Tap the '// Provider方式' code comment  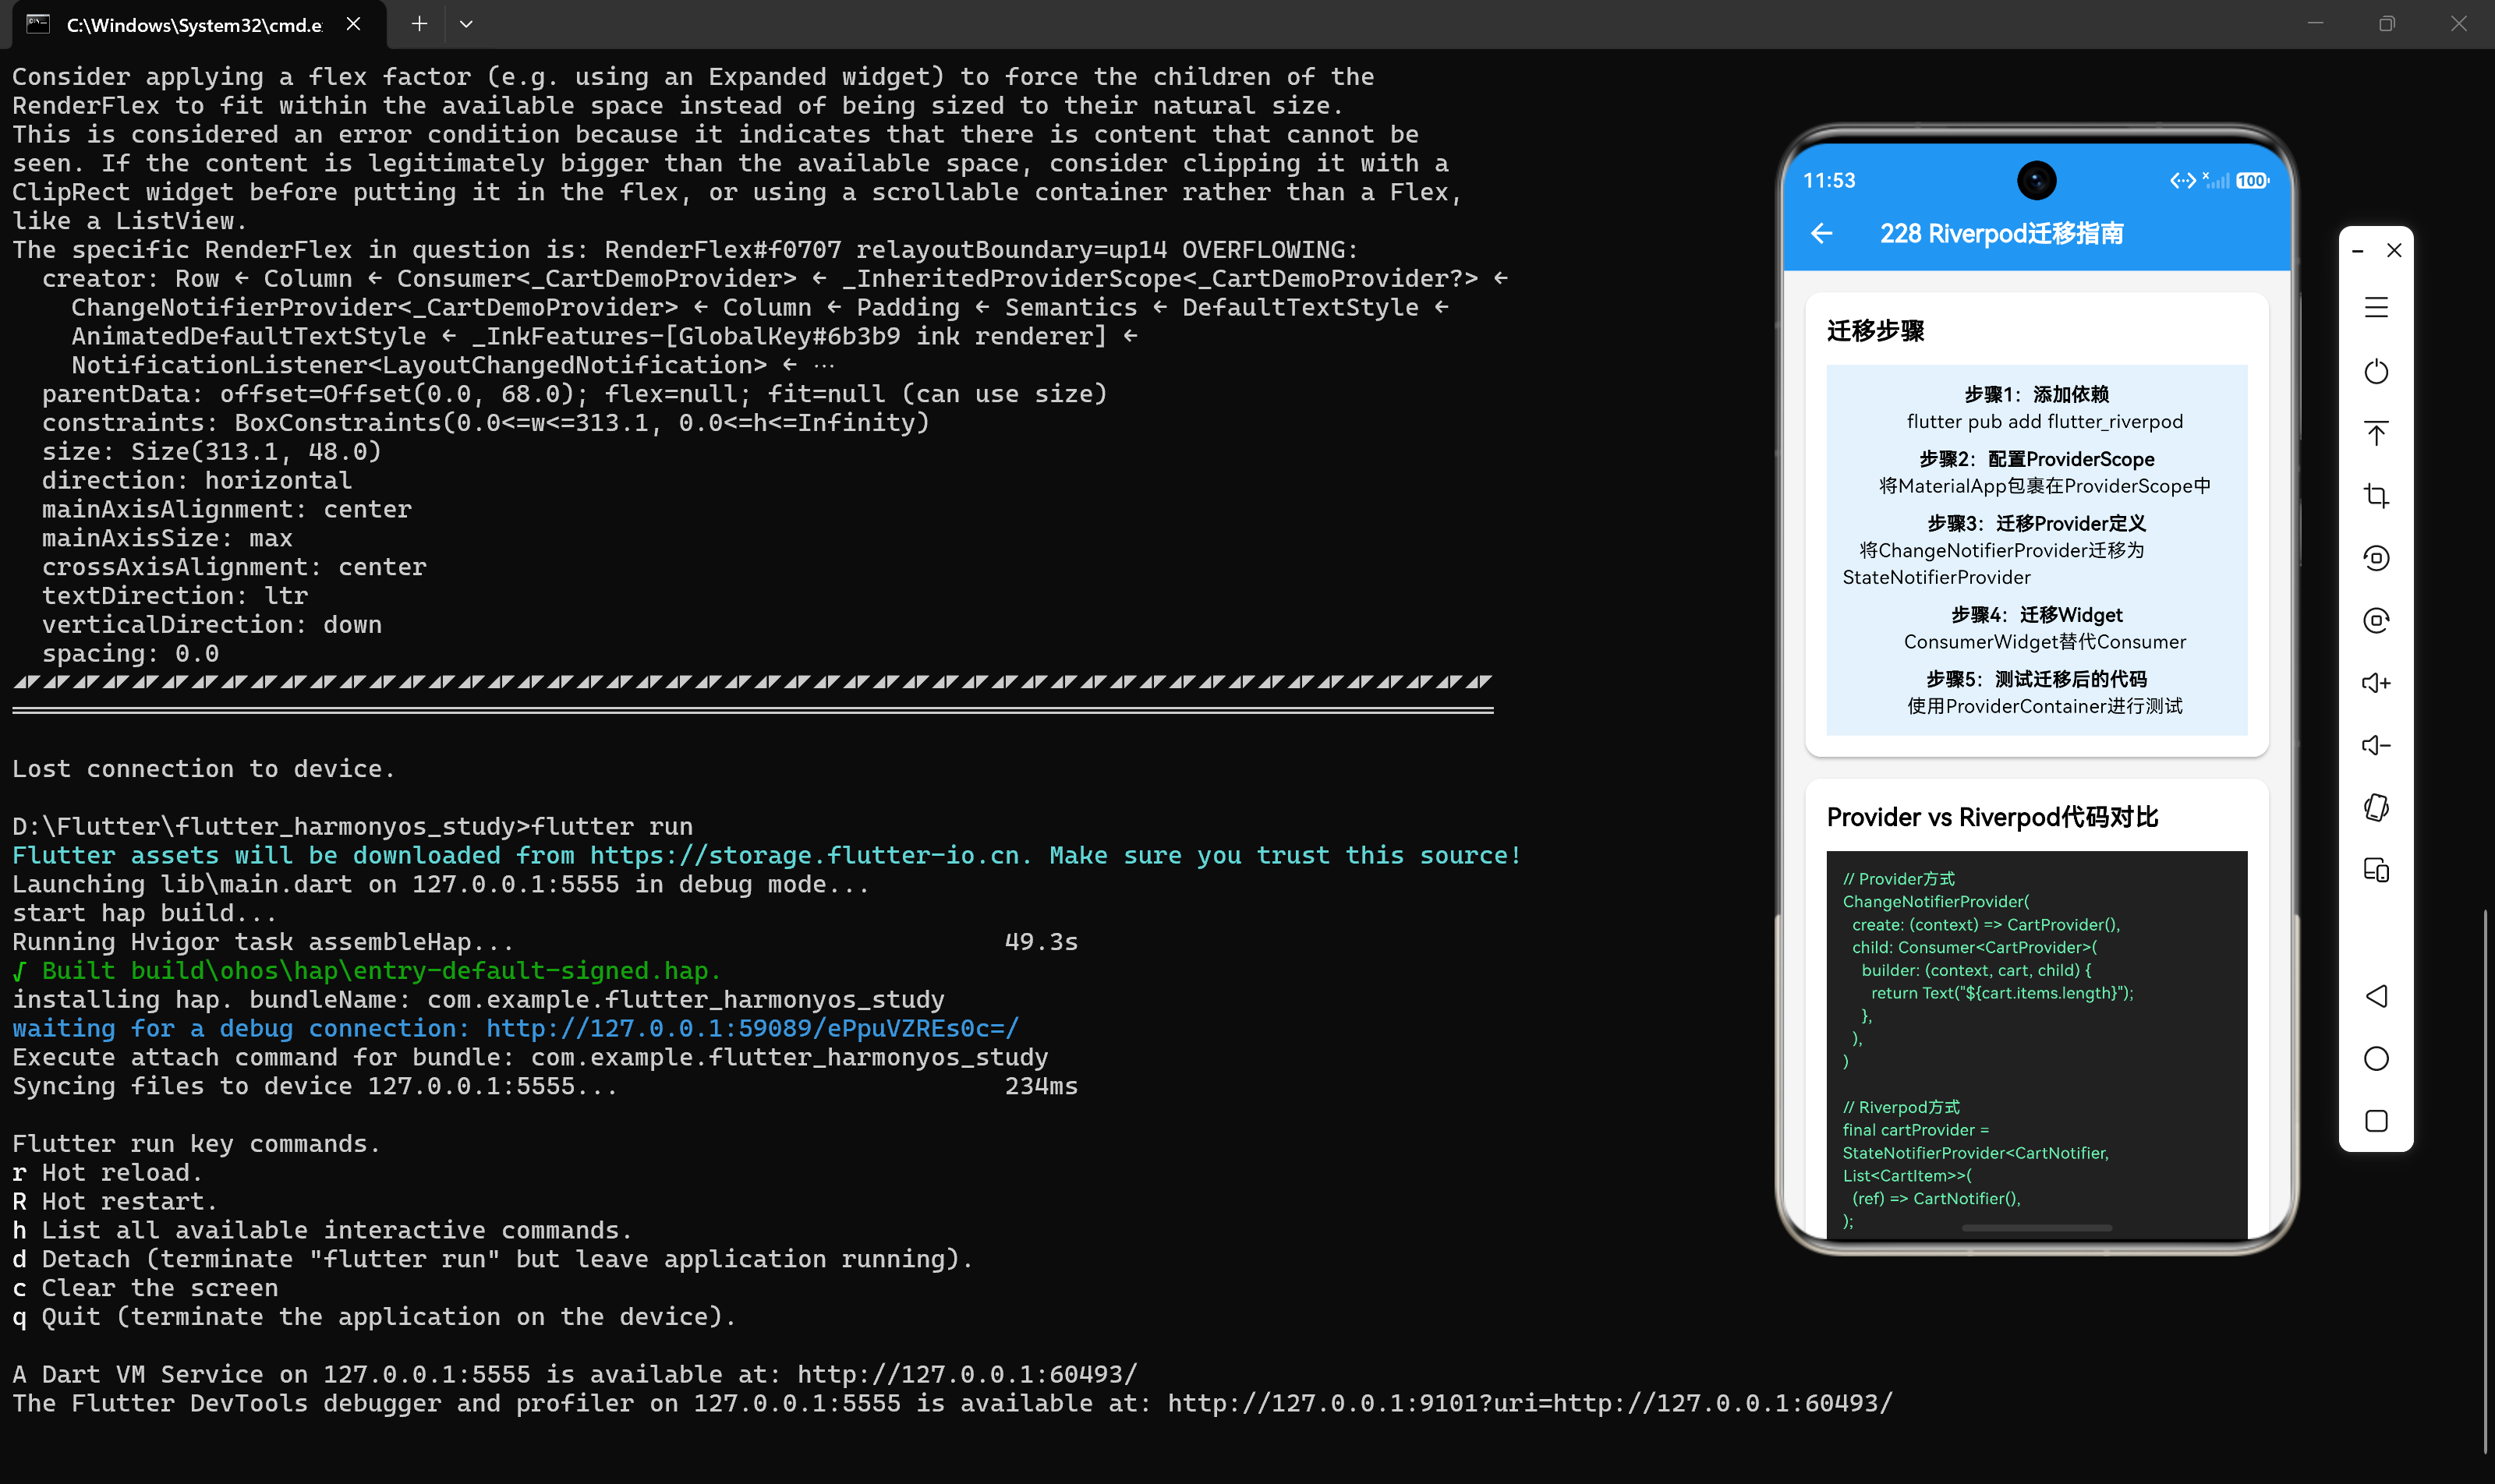(1899, 879)
